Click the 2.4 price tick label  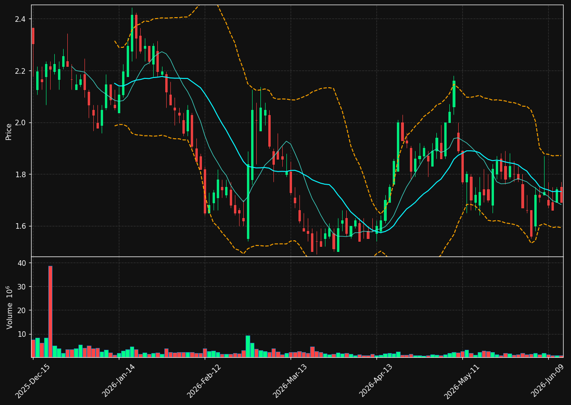coord(20,19)
